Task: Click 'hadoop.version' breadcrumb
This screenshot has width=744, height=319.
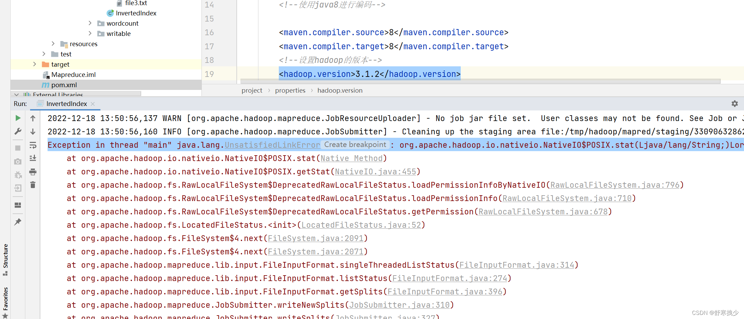Action: [x=340, y=90]
